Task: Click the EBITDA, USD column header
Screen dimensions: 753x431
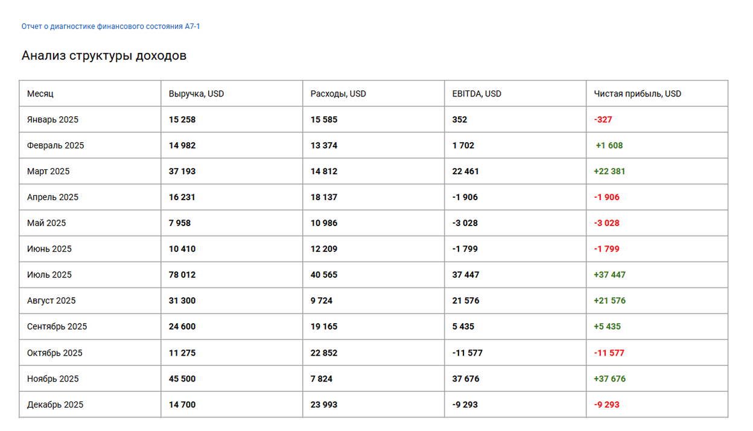Action: [477, 93]
